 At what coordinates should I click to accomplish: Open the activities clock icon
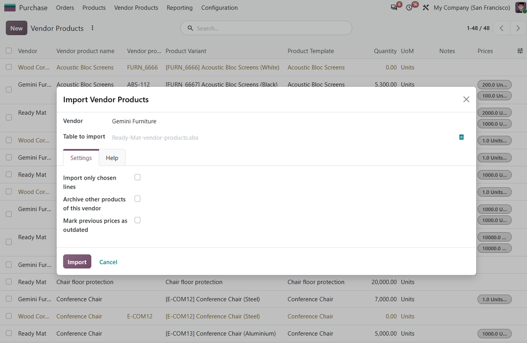tap(409, 7)
